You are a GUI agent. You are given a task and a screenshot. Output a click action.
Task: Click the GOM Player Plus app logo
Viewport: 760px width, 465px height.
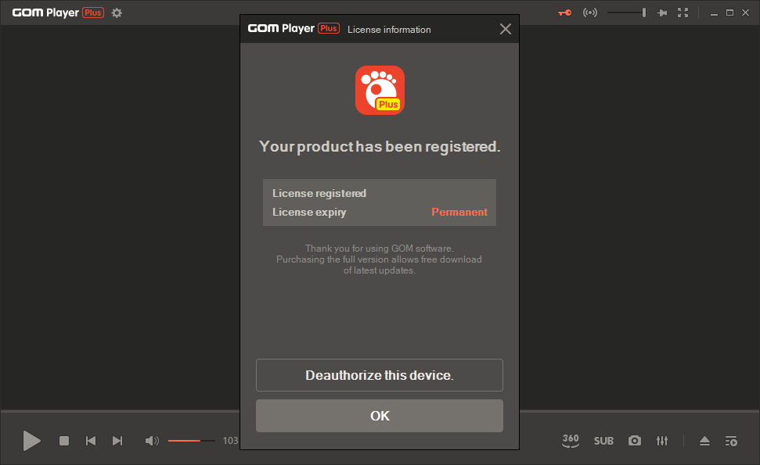click(x=380, y=91)
